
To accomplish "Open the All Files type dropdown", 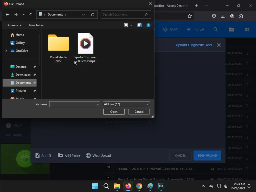I will pos(126,104).
